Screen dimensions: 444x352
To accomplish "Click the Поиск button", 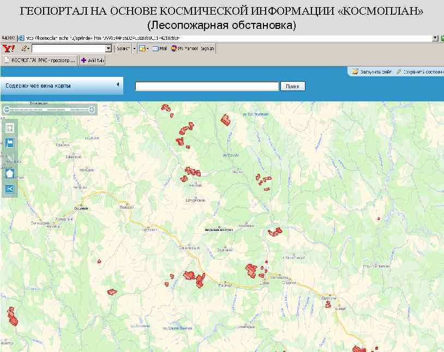I will click(x=293, y=86).
